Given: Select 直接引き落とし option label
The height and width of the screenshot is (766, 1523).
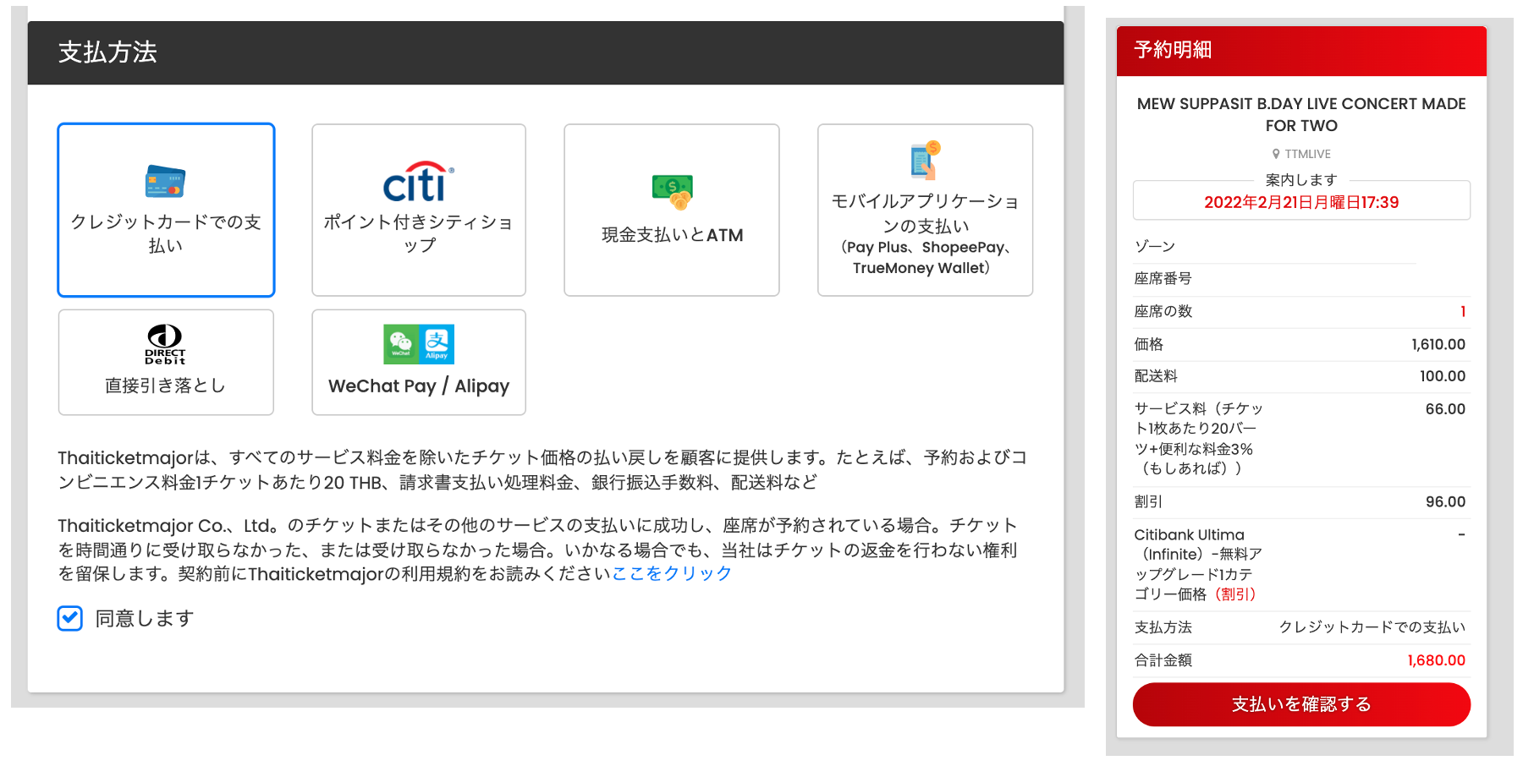Looking at the screenshot, I should (166, 386).
